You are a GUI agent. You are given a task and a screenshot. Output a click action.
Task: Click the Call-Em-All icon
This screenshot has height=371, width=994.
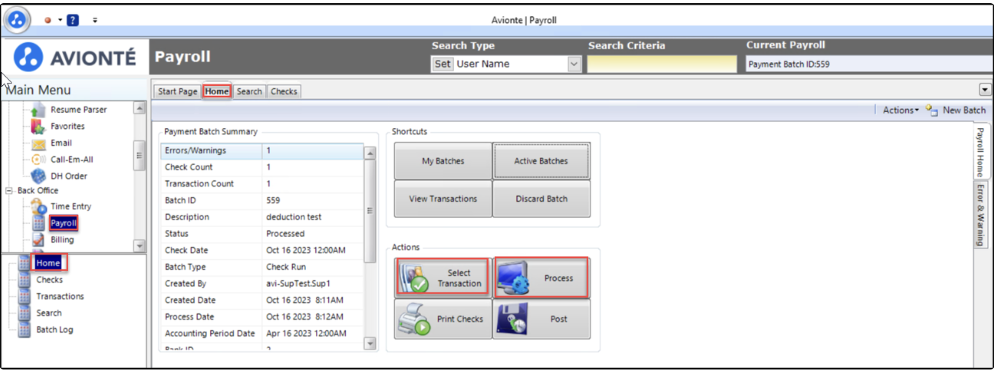click(38, 160)
